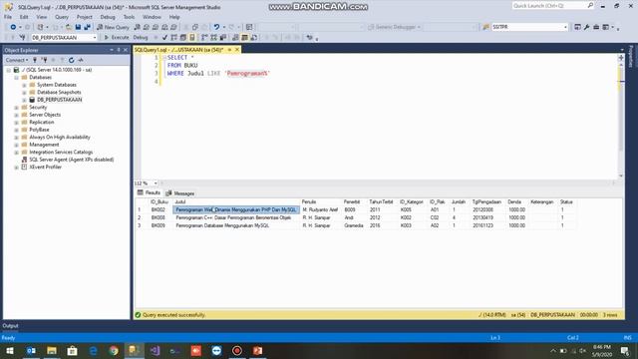
Task: Click the Find in Files icon
Action: point(485,27)
